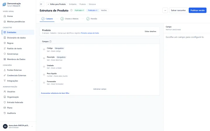Switch to the Campos step tab

[x=47, y=19]
